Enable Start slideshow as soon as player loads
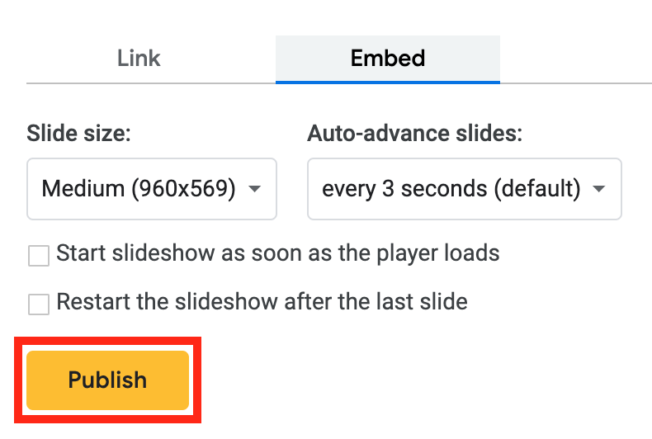 (x=39, y=255)
